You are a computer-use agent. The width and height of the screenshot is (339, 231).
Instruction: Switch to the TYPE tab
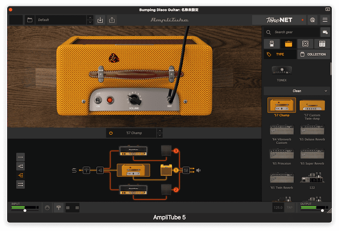coord(280,54)
